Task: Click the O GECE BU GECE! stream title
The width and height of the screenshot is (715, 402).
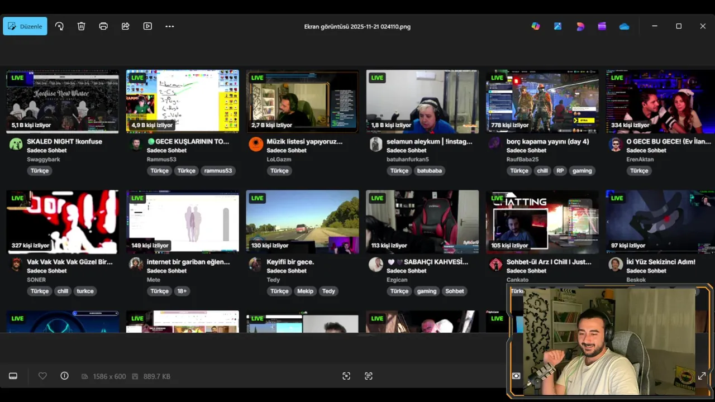Action: click(x=668, y=141)
